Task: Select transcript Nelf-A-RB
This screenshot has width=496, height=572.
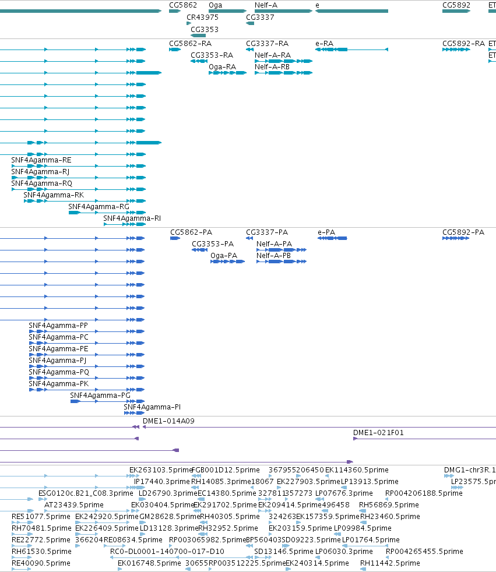Action: (x=272, y=67)
